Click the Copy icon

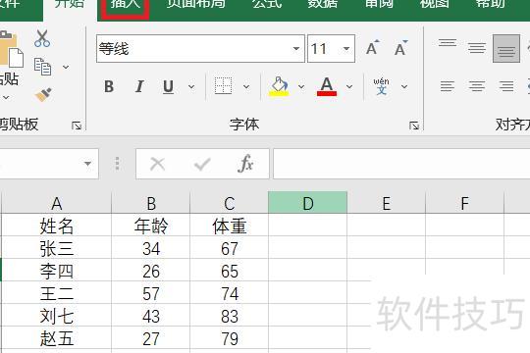pos(43,67)
